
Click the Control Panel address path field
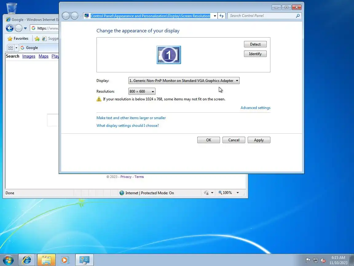(x=150, y=16)
